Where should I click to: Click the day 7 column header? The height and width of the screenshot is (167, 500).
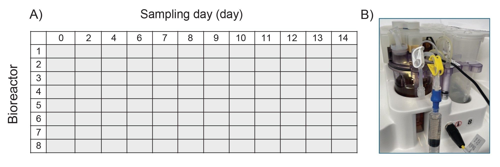pos(164,38)
